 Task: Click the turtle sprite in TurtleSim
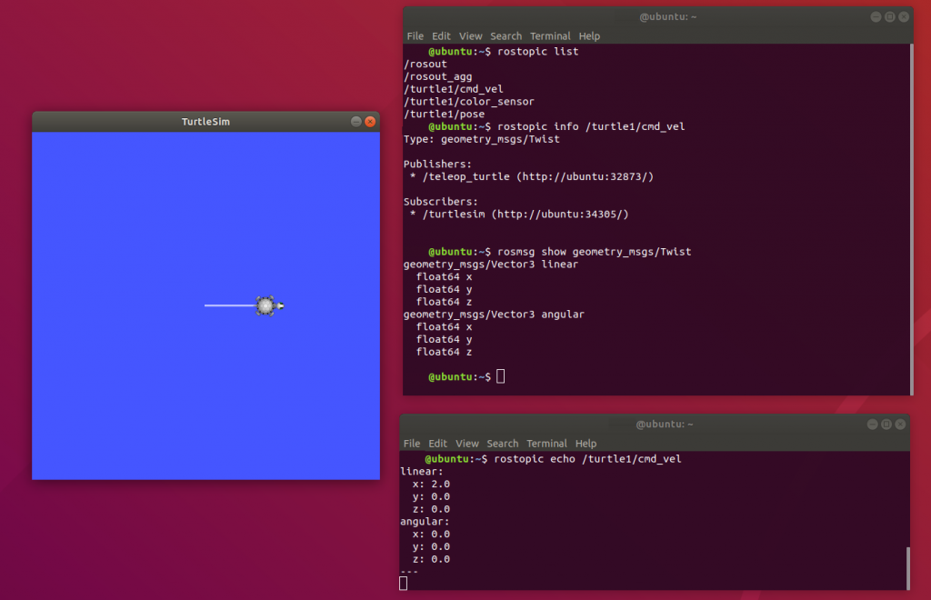click(x=265, y=305)
